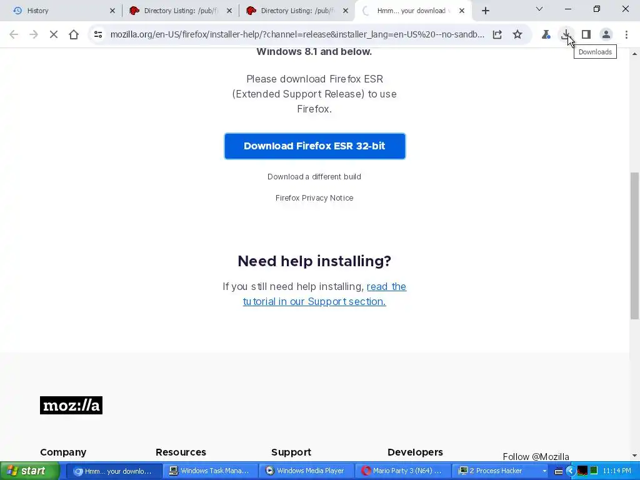This screenshot has width=640, height=480.
Task: Click the page vertical scrollbar thumb
Action: 634,246
